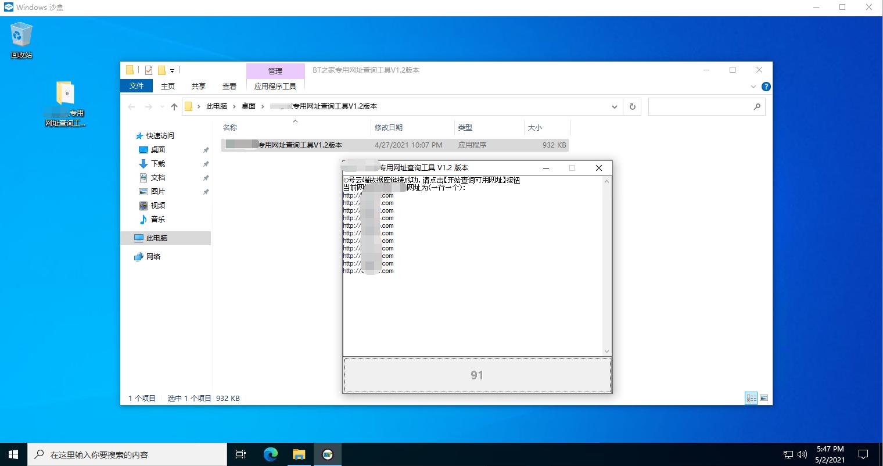The height and width of the screenshot is (466, 883).
Task: Open the 视频 (Videos) folder in sidebar
Action: (157, 205)
